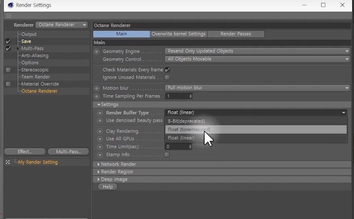354x219 pixels.
Task: Click the Use All GPUs keyframe circle
Action: click(100, 139)
